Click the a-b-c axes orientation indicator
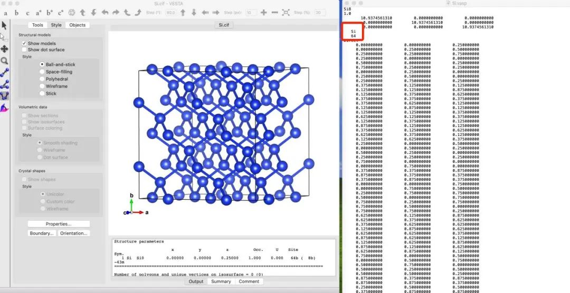Viewport: 570px width, 293px height. pos(135,206)
